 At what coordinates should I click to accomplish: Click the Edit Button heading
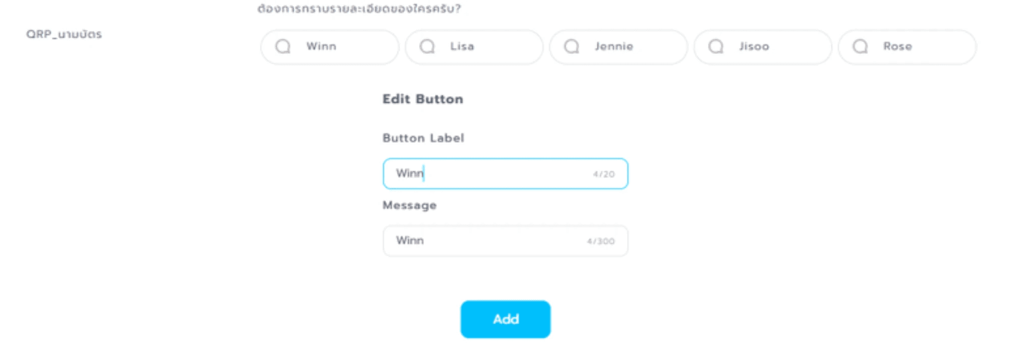point(423,99)
